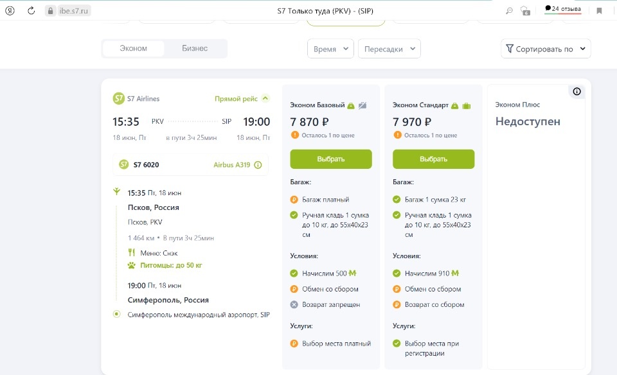Bookmark this page with the bookmark icon

(x=599, y=10)
